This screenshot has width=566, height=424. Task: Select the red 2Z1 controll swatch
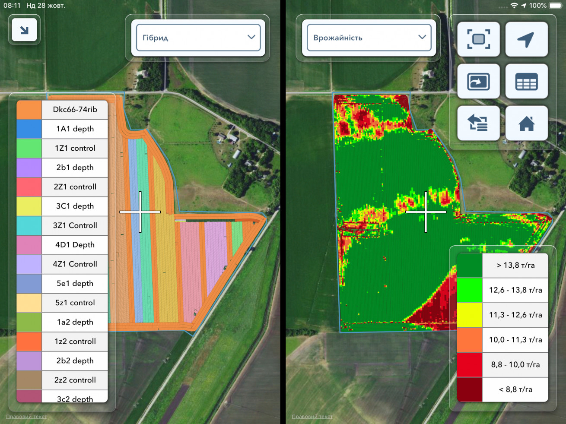click(29, 187)
